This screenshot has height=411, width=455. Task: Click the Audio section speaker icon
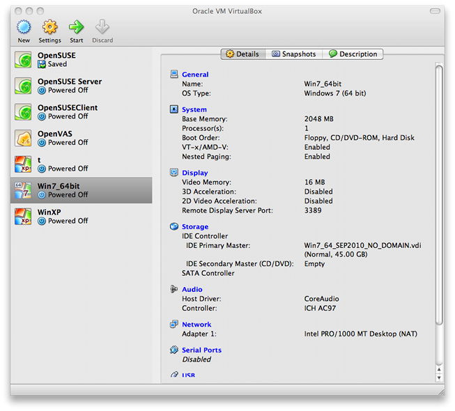pyautogui.click(x=173, y=289)
